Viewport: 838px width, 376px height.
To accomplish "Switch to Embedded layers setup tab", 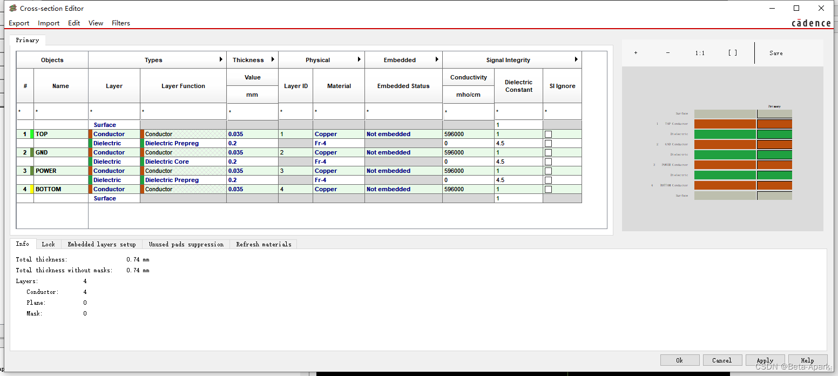I will 102,244.
